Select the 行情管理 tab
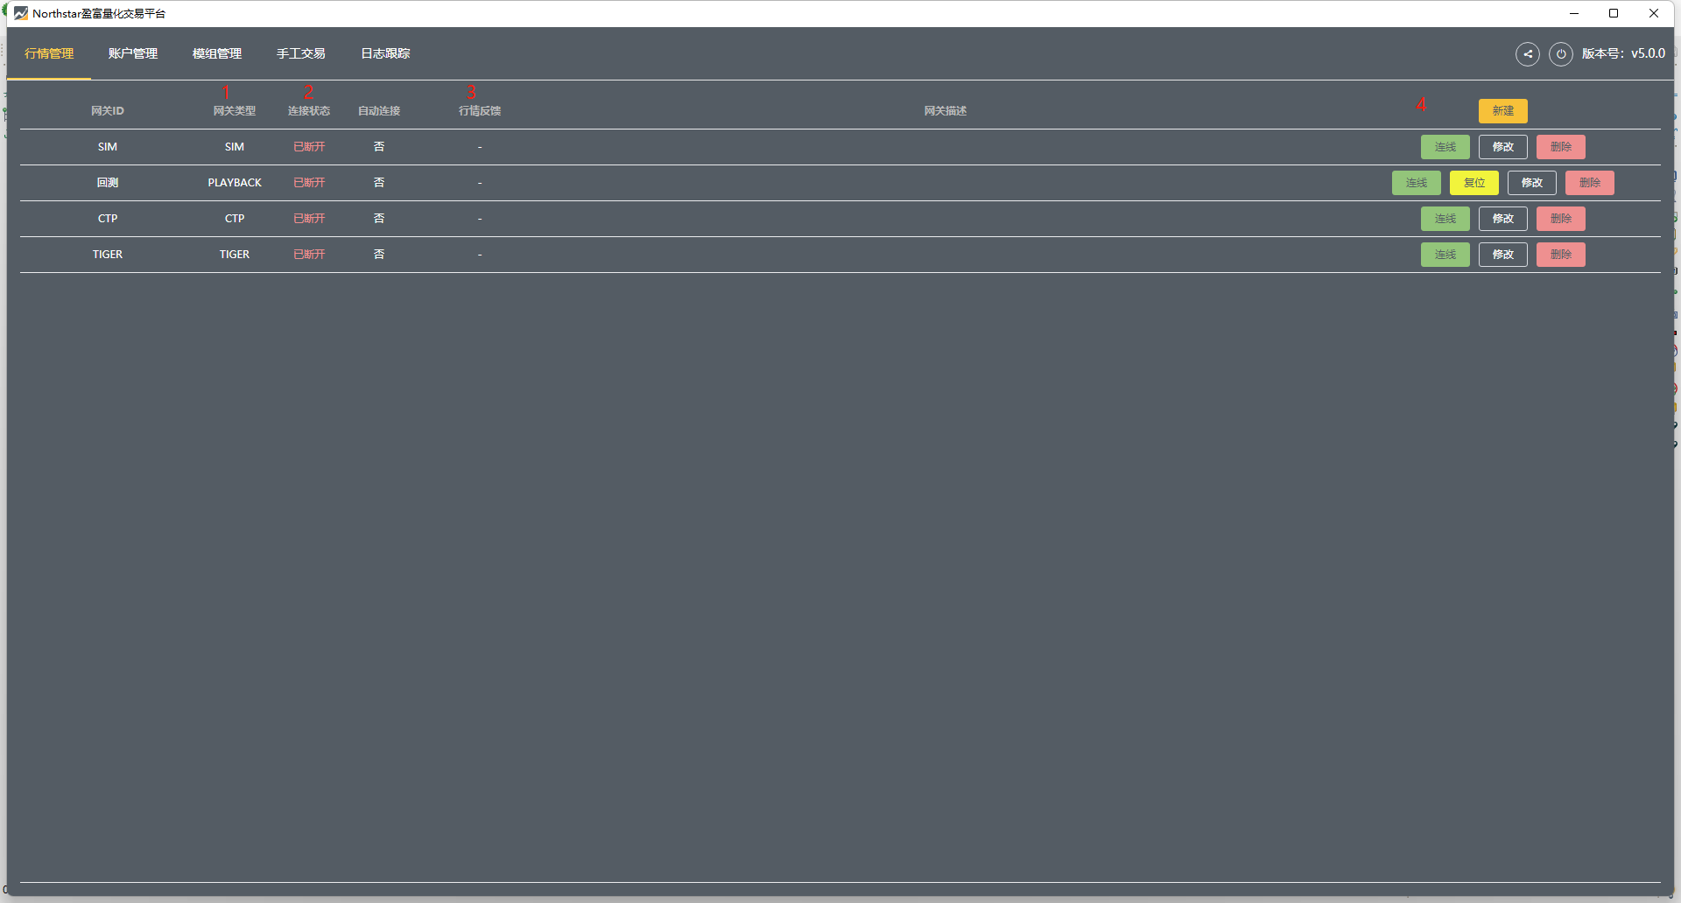This screenshot has width=1681, height=903. click(x=49, y=54)
